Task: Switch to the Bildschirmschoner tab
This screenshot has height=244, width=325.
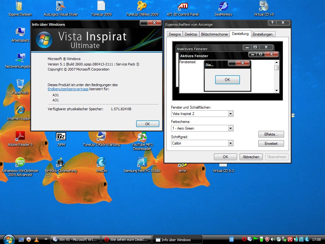Action: [x=215, y=34]
